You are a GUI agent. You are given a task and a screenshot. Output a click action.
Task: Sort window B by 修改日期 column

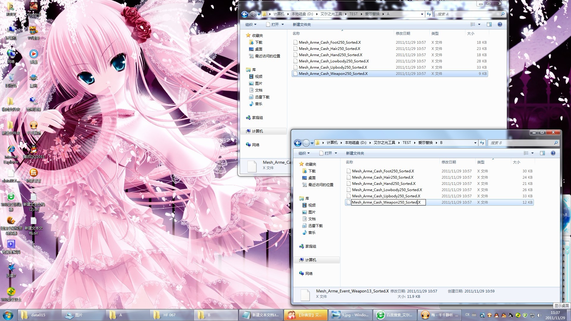click(x=448, y=162)
